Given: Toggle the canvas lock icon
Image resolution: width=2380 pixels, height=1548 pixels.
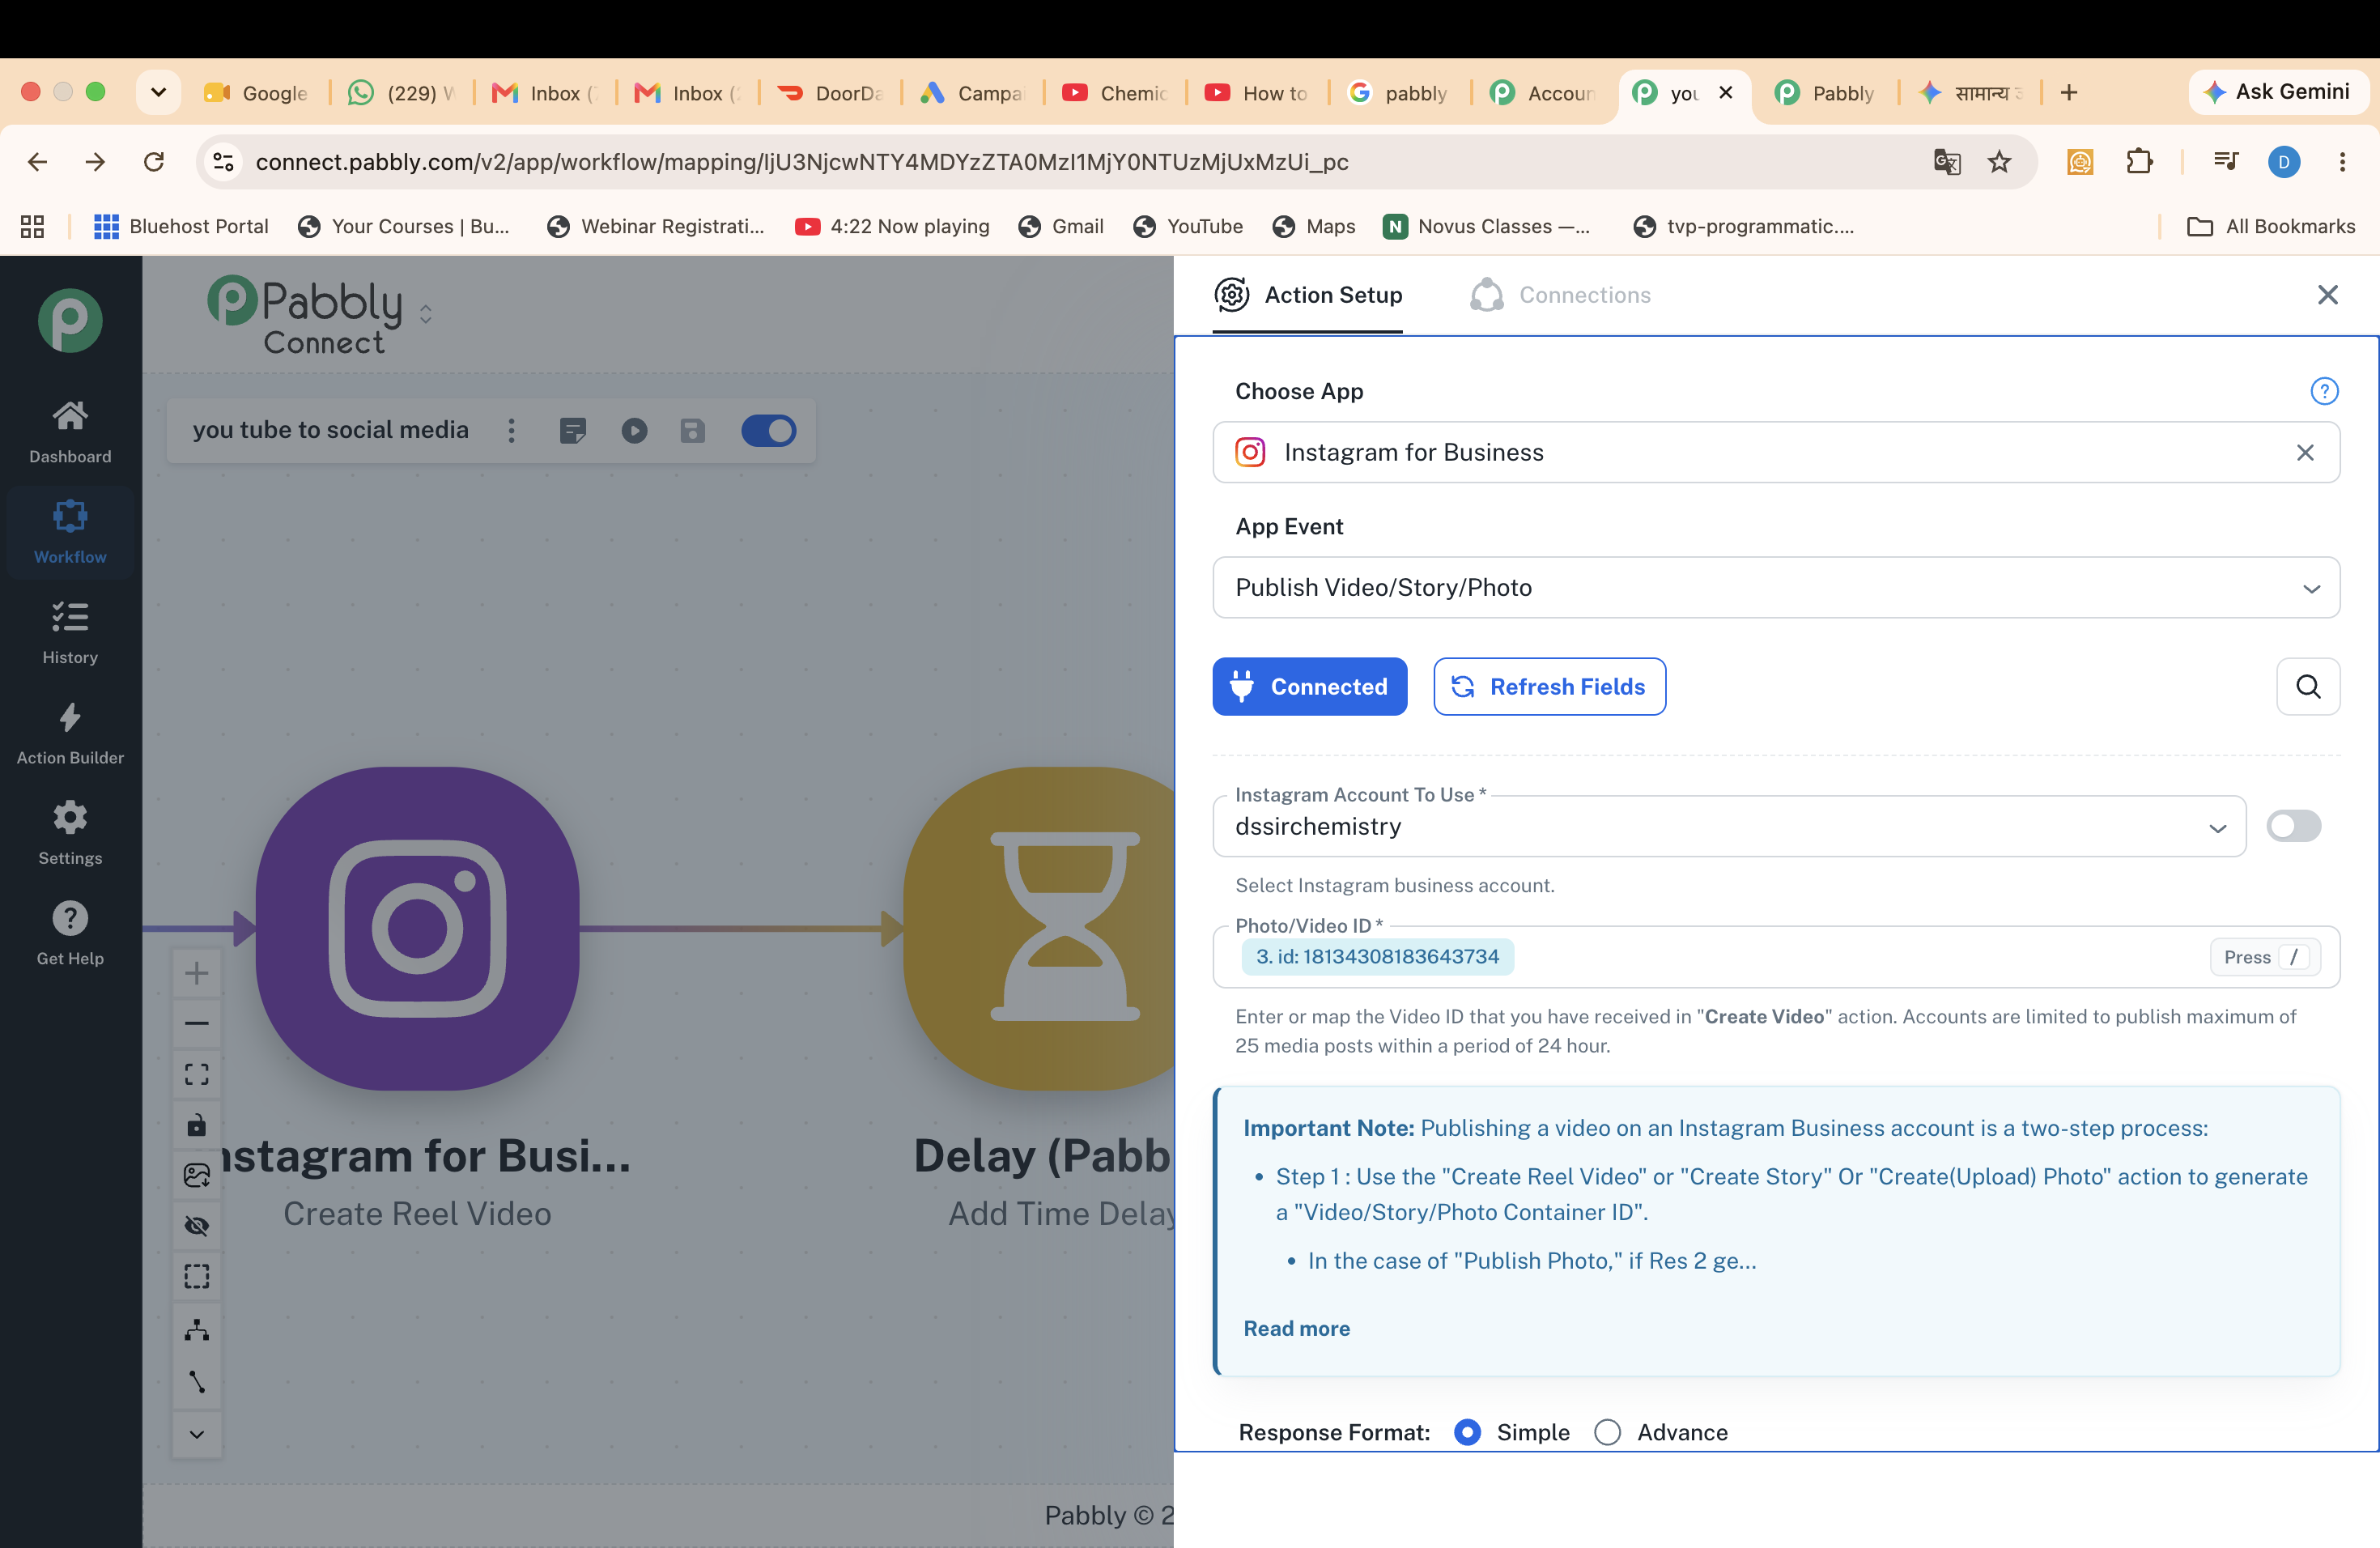Looking at the screenshot, I should [197, 1125].
